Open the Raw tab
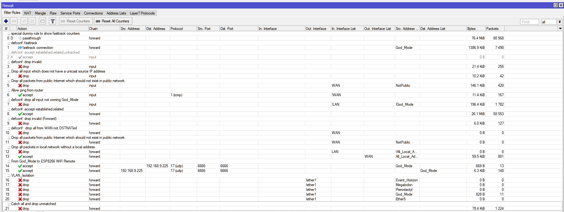 pos(53,13)
